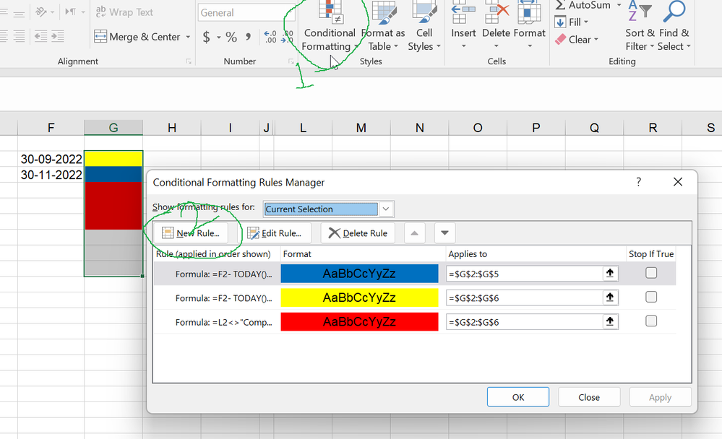Collapse range selector for $G$2:$G$5
The image size is (722, 439).
(610, 274)
